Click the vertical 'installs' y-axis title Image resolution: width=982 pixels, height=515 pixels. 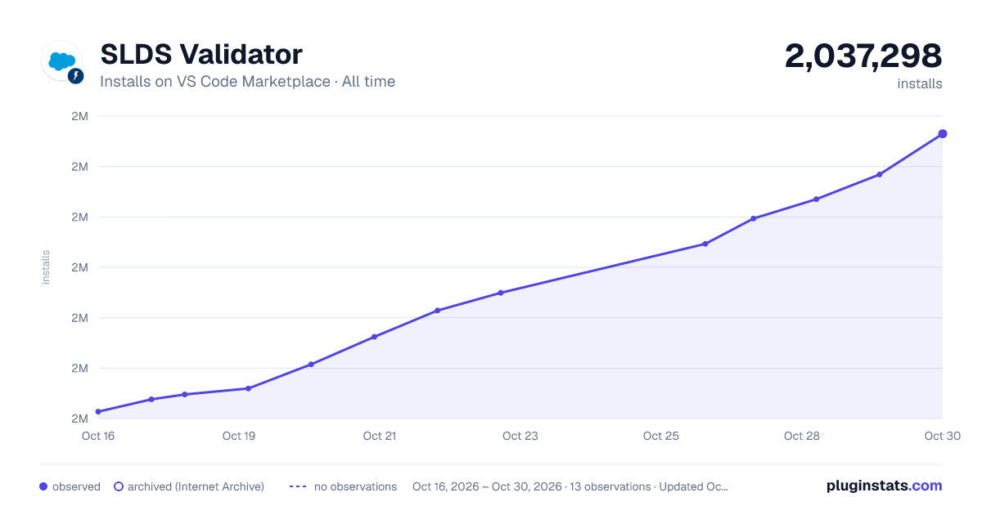(46, 267)
